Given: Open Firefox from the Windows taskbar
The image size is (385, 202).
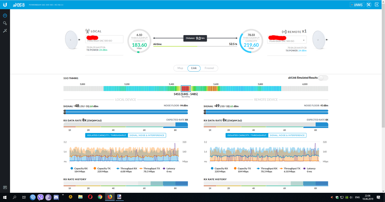Looking at the screenshot, I should click(109, 197).
